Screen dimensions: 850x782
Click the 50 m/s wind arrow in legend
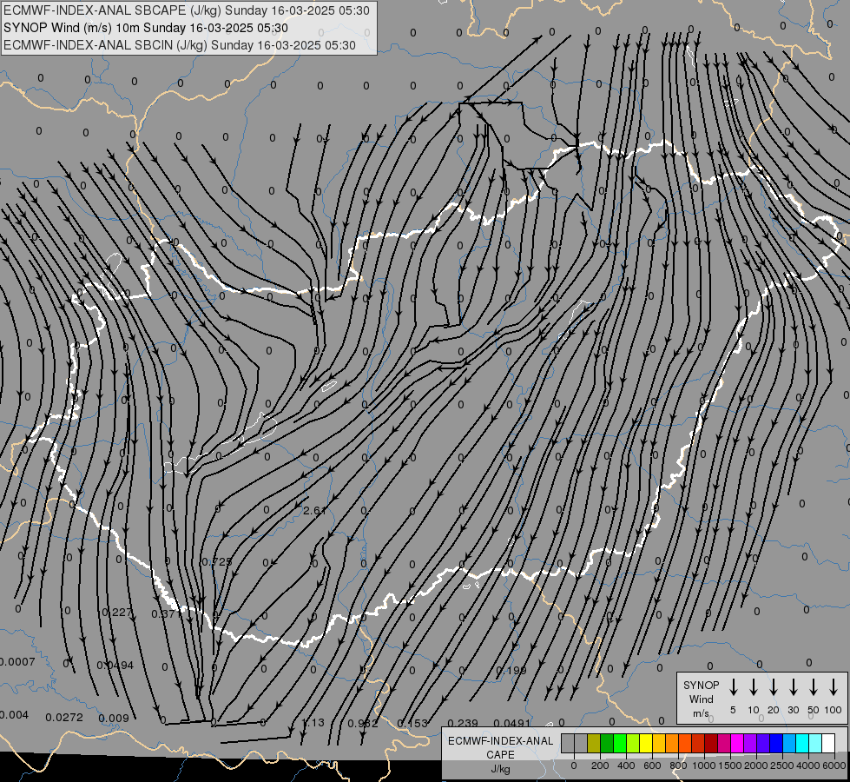[814, 686]
